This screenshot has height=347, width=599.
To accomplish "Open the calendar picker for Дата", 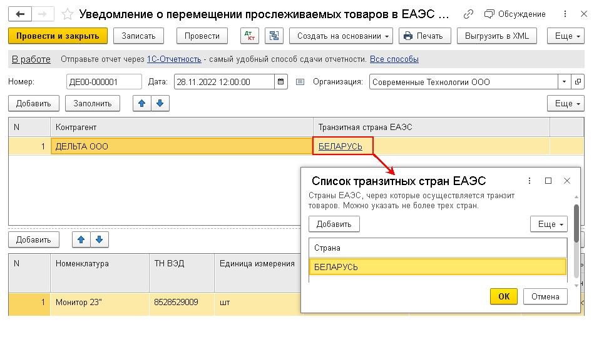I will coord(282,82).
